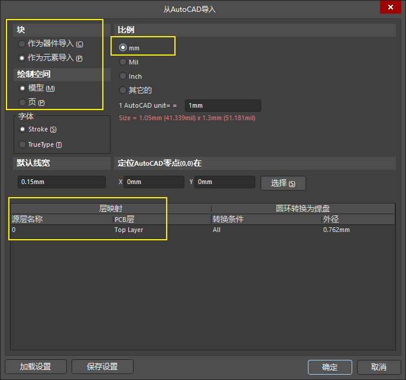
Task: Set scale unit to mm
Action: point(123,47)
